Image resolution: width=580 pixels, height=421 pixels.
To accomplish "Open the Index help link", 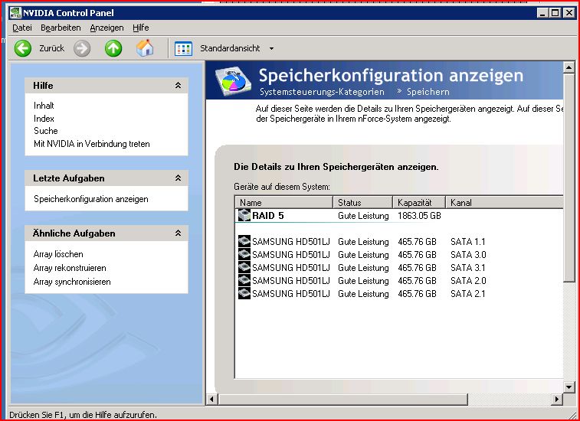I will (44, 119).
